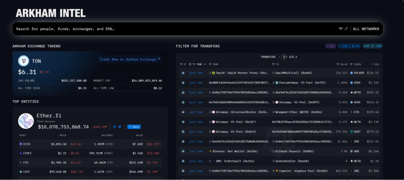
Task: Click the Camelot logo icon
Action: 277,171
